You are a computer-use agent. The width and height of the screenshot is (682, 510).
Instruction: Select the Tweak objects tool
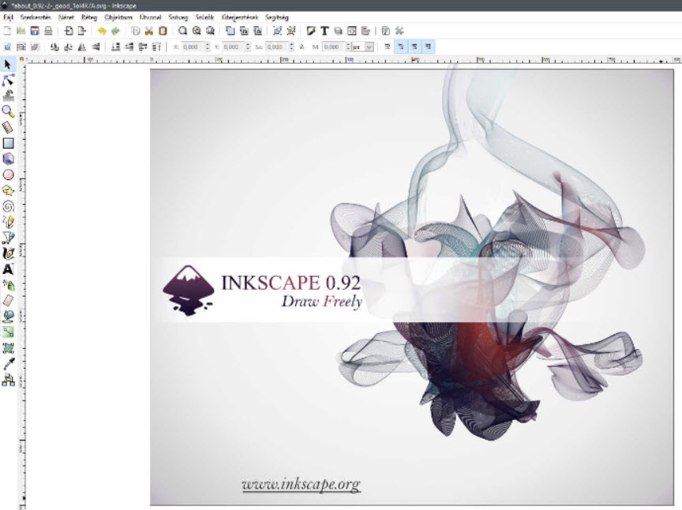pyautogui.click(x=8, y=96)
